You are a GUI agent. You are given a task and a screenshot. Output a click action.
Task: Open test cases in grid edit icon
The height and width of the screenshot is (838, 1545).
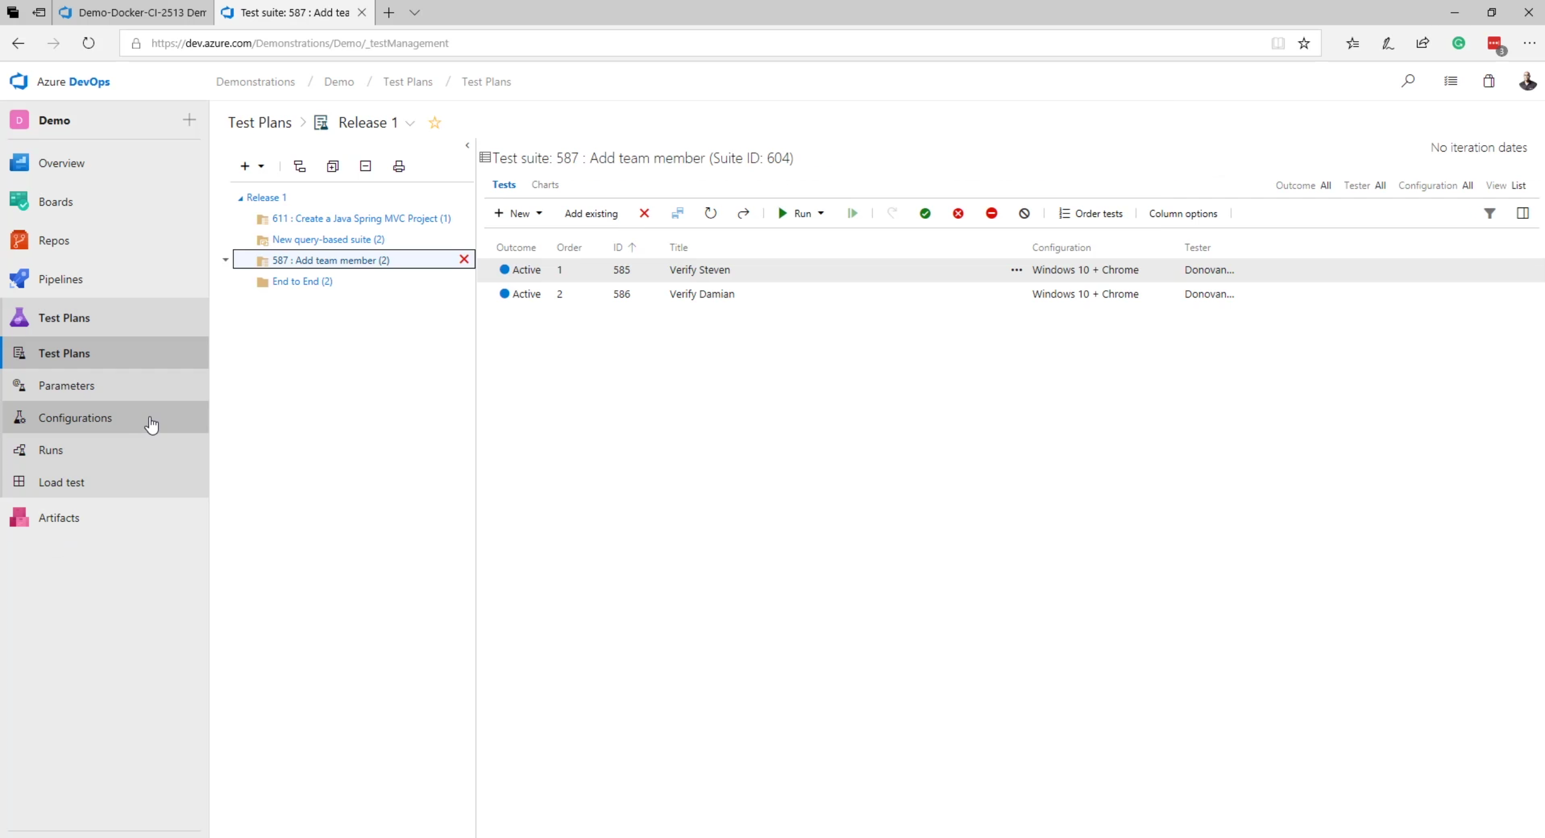click(x=678, y=213)
